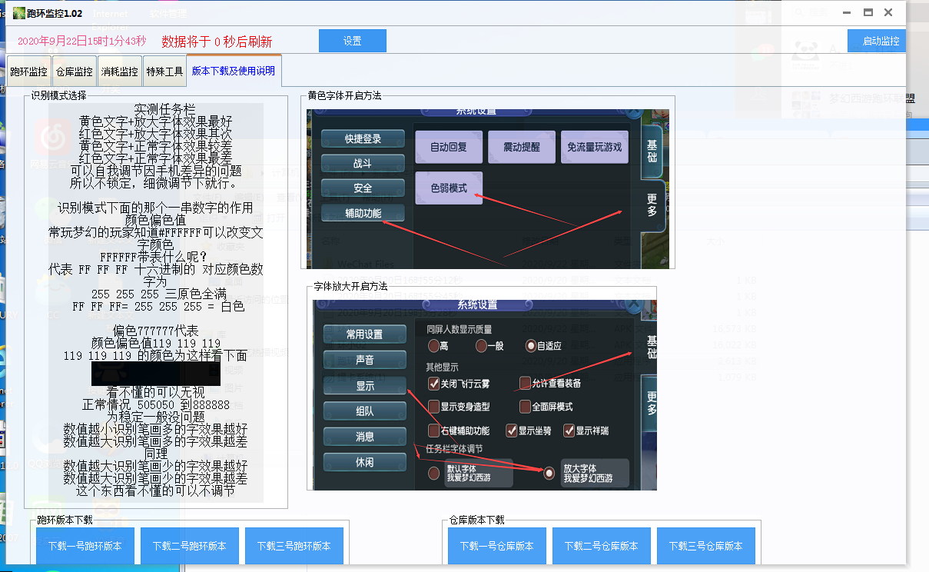929x572 pixels.
Task: Click 战斗 in the yellow-font tutorial picture
Action: [x=363, y=164]
